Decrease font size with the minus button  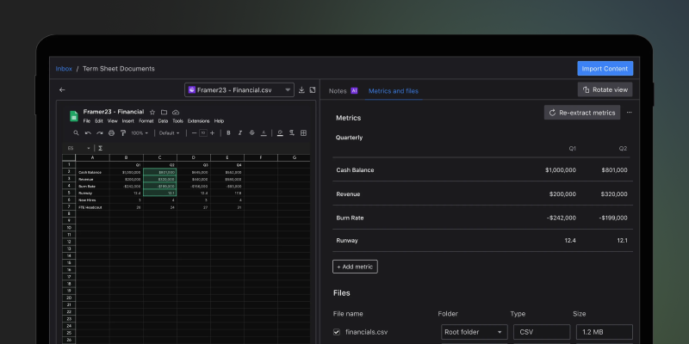195,133
